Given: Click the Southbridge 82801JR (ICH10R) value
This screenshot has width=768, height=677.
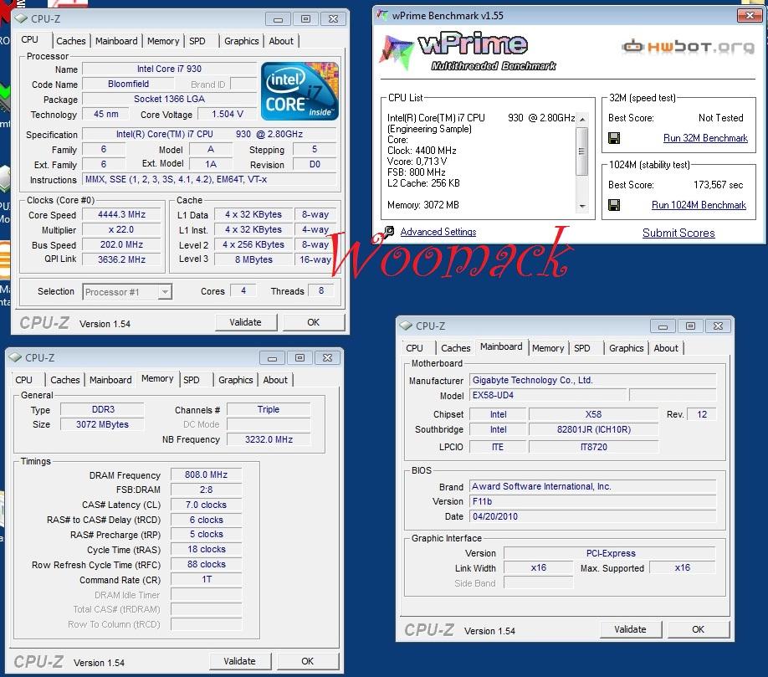Looking at the screenshot, I should click(594, 429).
